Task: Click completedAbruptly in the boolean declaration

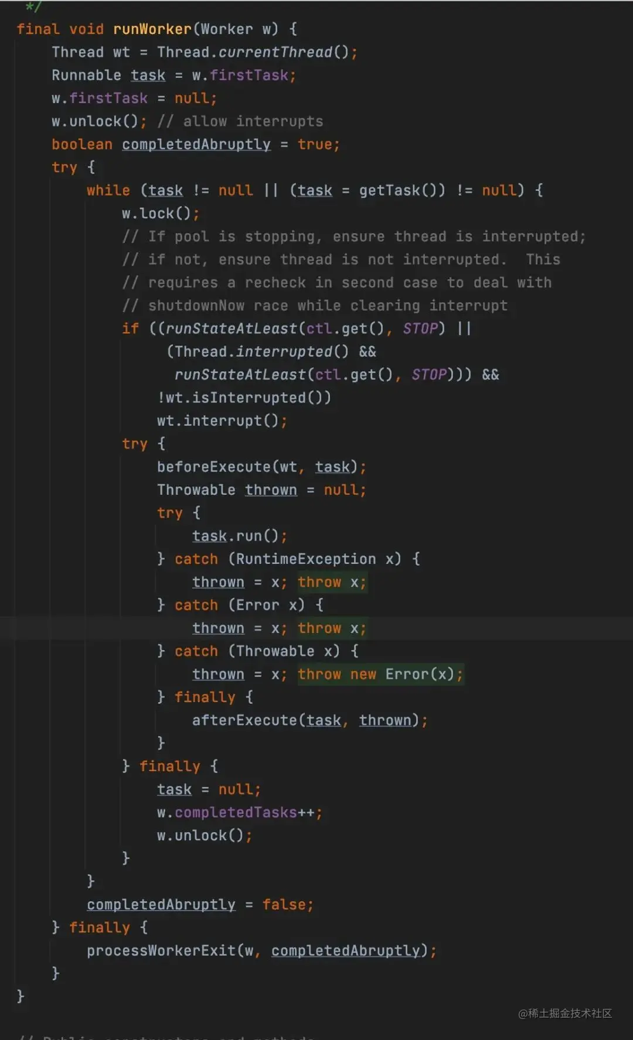Action: point(196,144)
